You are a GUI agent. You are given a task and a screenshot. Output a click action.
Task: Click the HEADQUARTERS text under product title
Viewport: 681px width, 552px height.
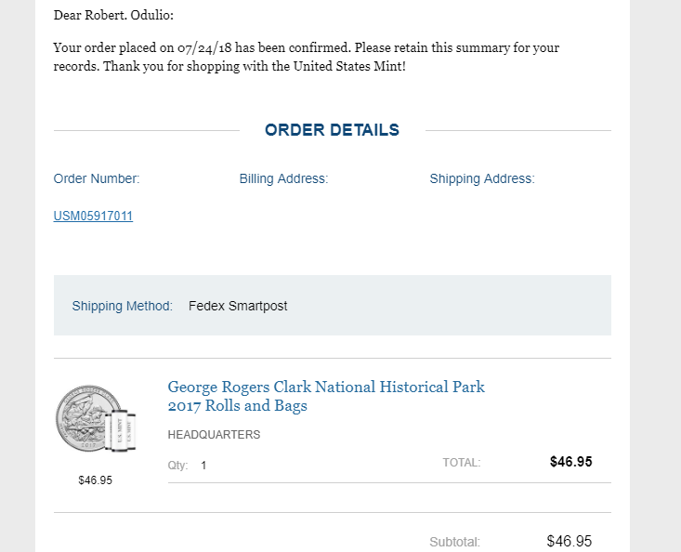(214, 435)
